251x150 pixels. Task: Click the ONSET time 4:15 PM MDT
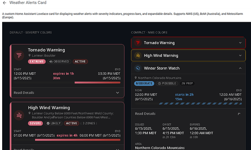click(x=173, y=133)
